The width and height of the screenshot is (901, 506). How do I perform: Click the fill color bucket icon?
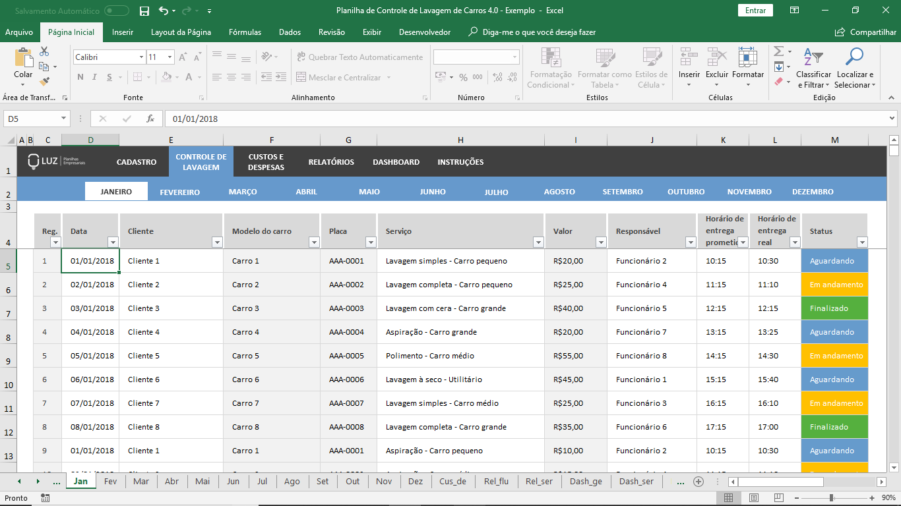pos(166,77)
